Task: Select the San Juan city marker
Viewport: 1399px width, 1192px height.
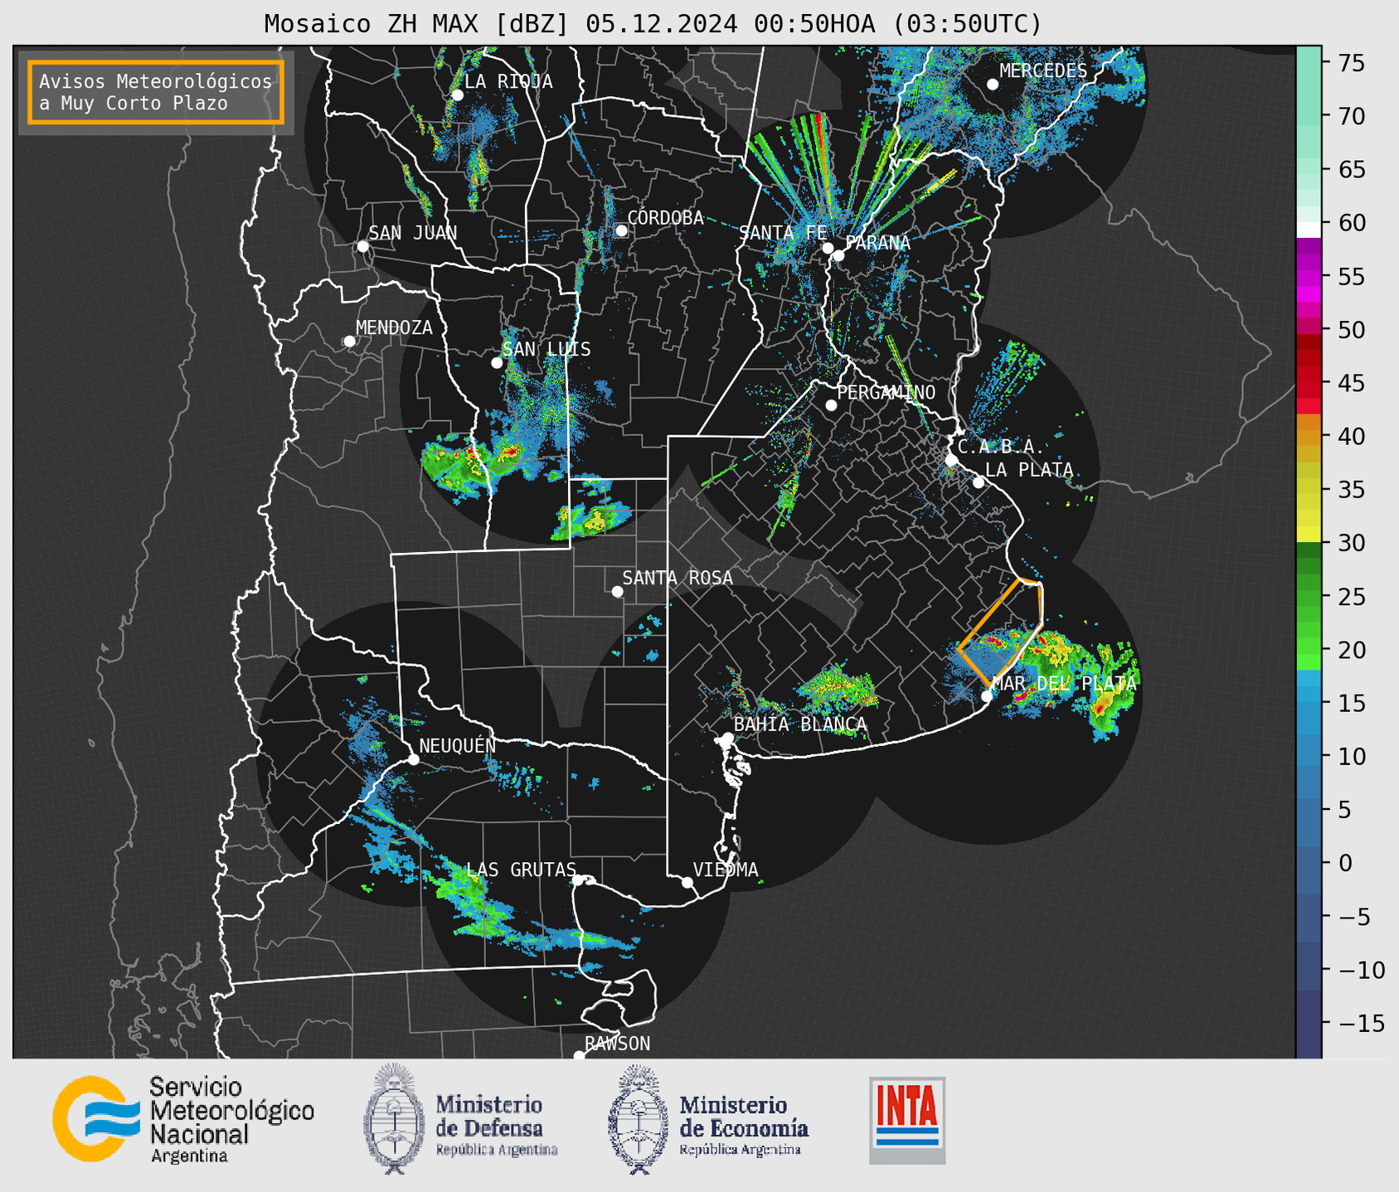Action: click(x=362, y=246)
